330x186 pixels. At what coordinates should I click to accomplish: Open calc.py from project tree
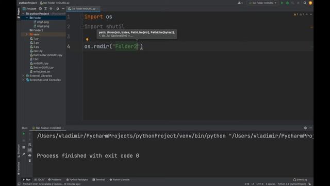[x=36, y=51]
